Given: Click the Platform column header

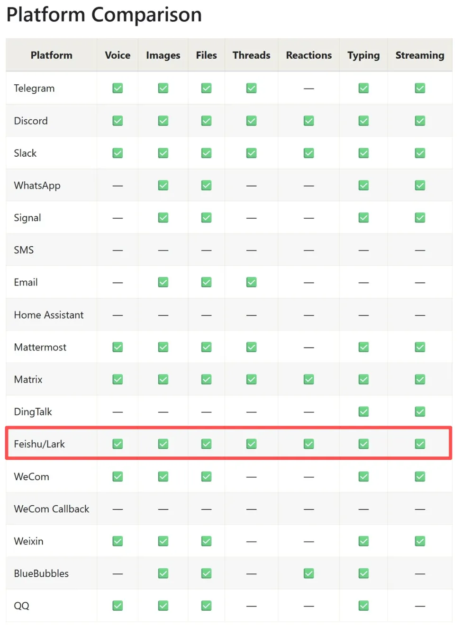Looking at the screenshot, I should 51,55.
